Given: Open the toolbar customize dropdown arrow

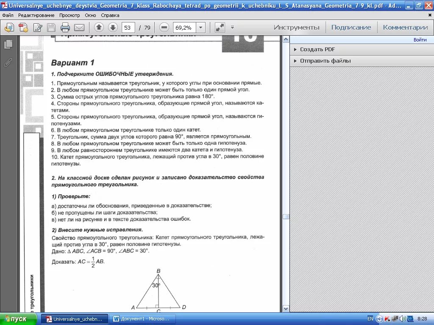Looking at the screenshot, I should [233, 28].
